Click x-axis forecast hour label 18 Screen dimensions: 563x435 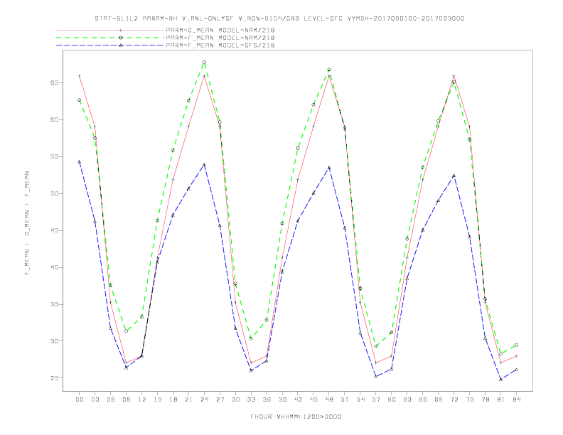coord(173,399)
